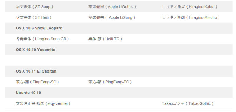Click the 苹果俪宋 (Apple LiSung) entry
This screenshot has height=112, width=236.
pyautogui.click(x=112, y=17)
